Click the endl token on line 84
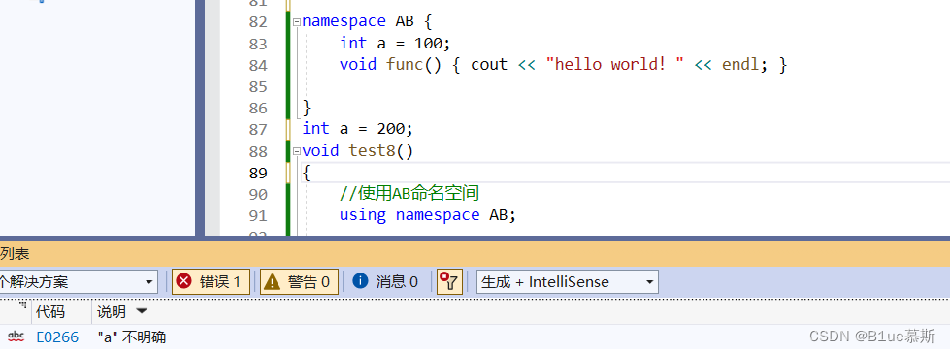Image resolution: width=950 pixels, height=353 pixels. coord(739,65)
